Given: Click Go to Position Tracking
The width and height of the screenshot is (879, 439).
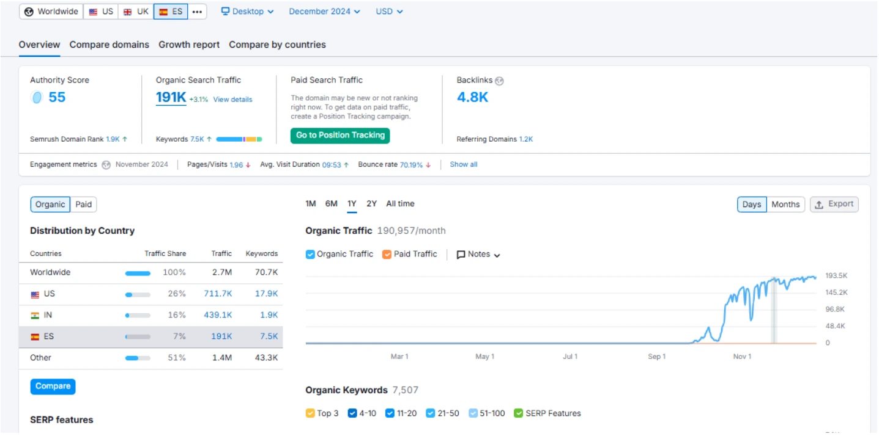Looking at the screenshot, I should coord(340,136).
